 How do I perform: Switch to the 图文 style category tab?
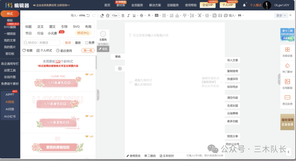coord(52,27)
